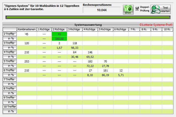Click the cell showing 182
Screen dimensions: 176x117
(x=90, y=61)
